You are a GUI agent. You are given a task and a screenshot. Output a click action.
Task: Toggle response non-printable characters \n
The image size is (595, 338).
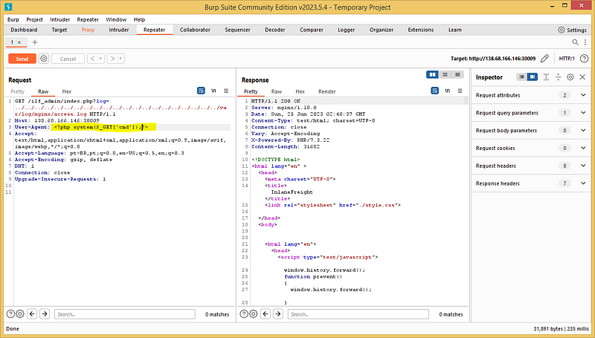pos(448,91)
